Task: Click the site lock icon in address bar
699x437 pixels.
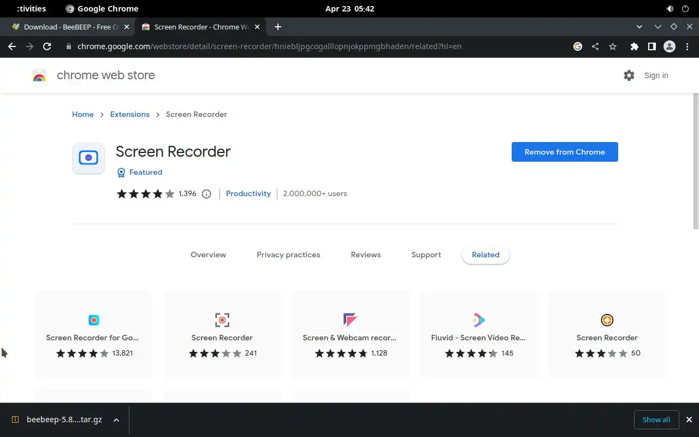Action: 69,46
